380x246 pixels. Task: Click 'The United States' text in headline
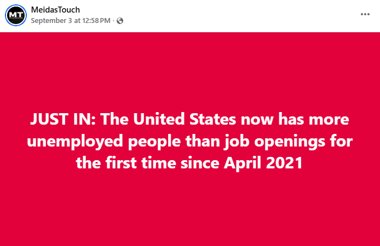[163, 119]
